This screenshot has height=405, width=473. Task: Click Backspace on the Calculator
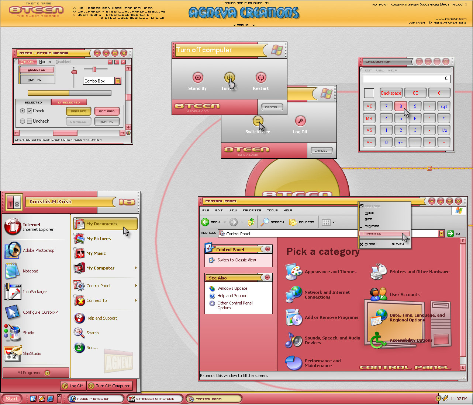[x=391, y=93]
